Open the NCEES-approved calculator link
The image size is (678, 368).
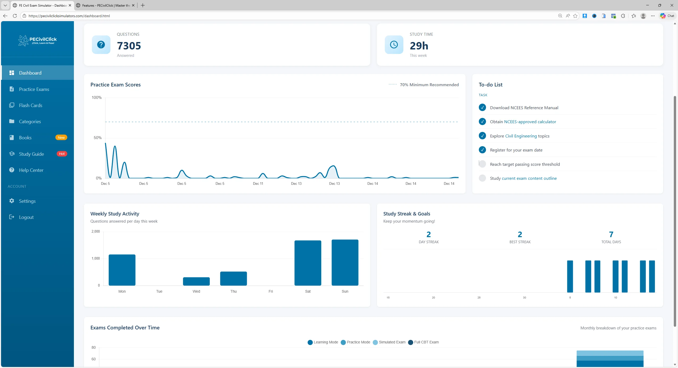(530, 122)
